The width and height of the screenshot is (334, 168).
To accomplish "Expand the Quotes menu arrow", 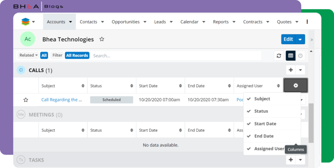I will point(297,22).
